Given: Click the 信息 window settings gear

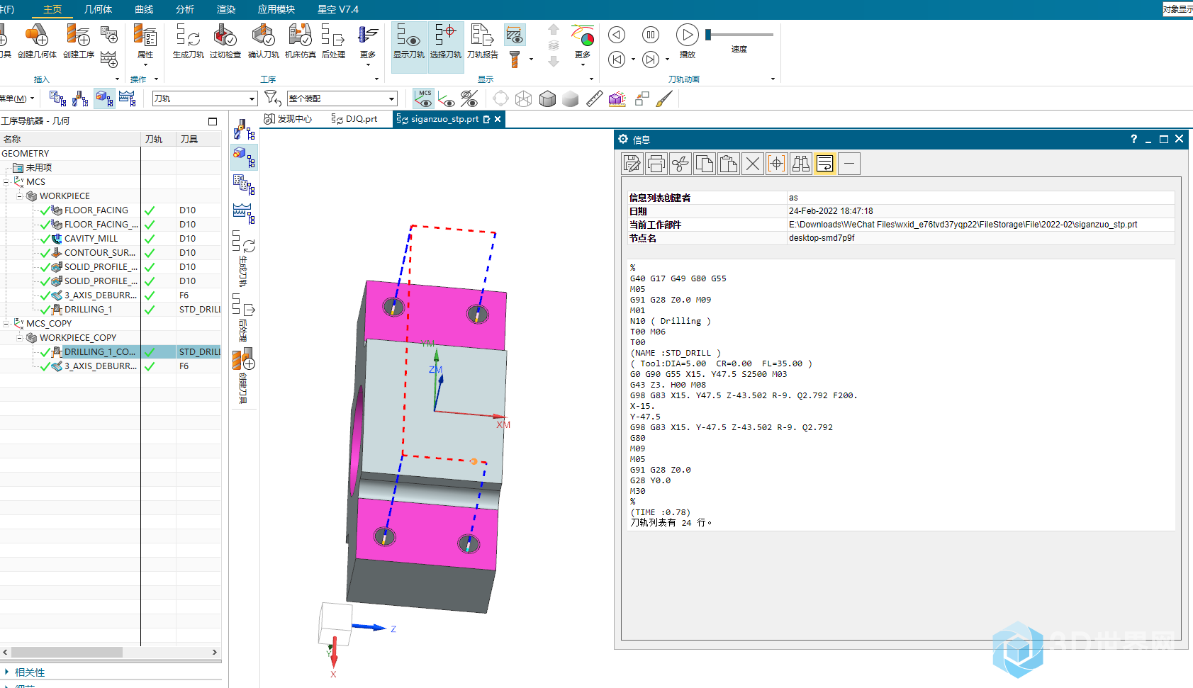Looking at the screenshot, I should (623, 139).
